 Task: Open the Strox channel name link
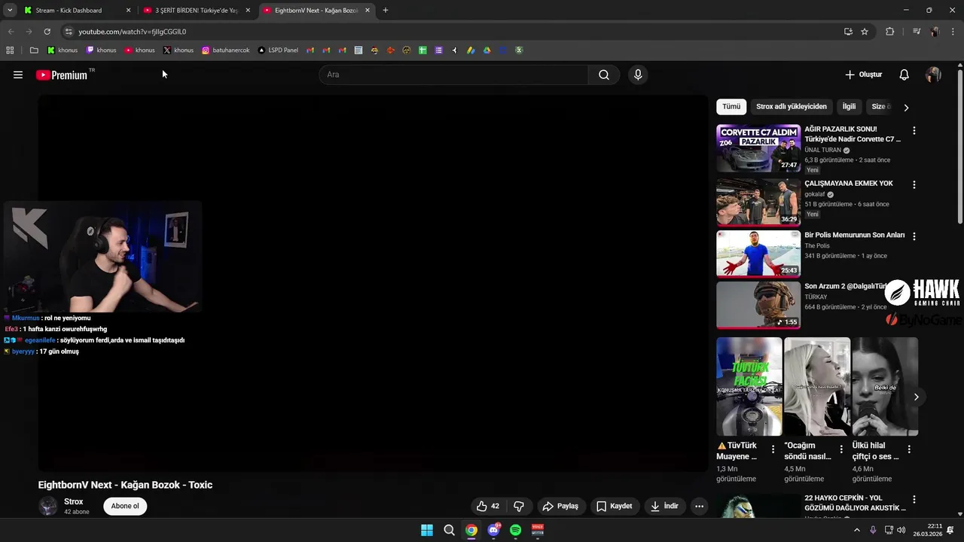74,501
